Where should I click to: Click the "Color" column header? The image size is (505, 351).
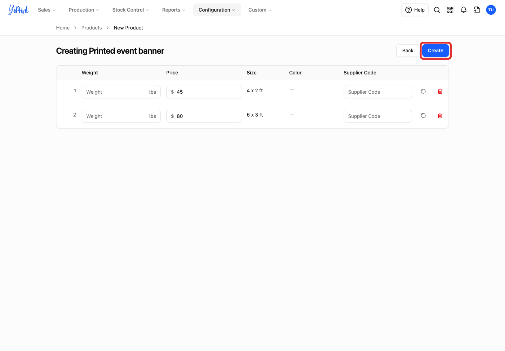295,73
